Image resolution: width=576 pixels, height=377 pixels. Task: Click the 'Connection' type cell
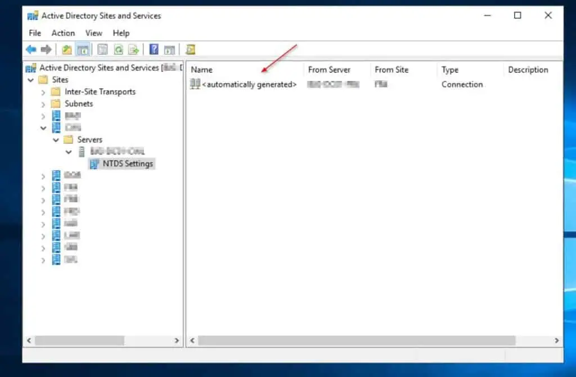[x=462, y=84]
